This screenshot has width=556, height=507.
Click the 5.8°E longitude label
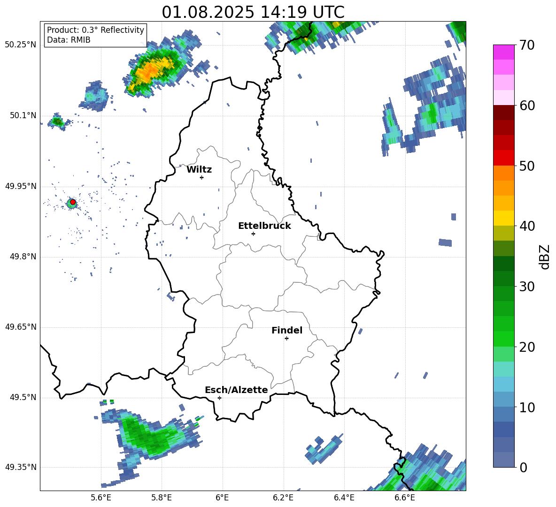162,498
